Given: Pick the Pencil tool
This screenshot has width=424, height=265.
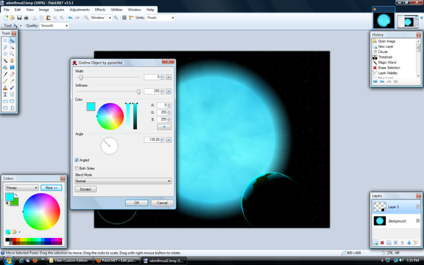Looking at the screenshot, I should tap(5, 81).
